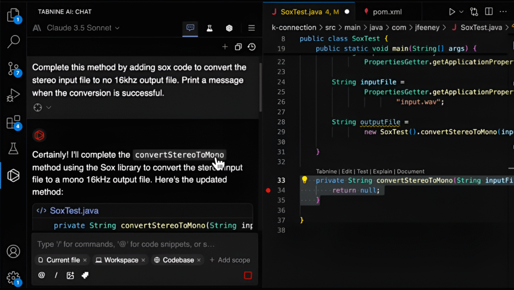Click the thumbs feedback icon in chat input
The width and height of the screenshot is (514, 290).
coord(85,275)
